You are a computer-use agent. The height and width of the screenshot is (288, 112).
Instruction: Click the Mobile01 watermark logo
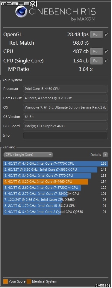pyautogui.click(x=19, y=3)
